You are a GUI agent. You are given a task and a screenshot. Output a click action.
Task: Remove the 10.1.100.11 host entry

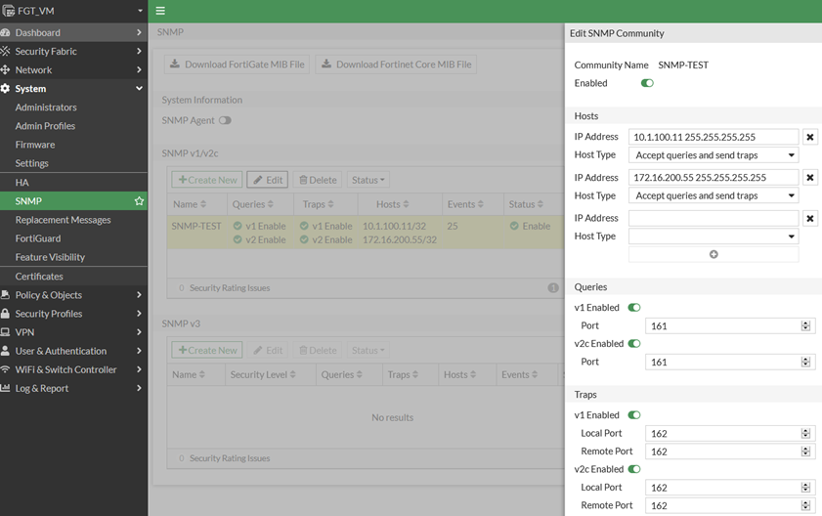pos(809,138)
